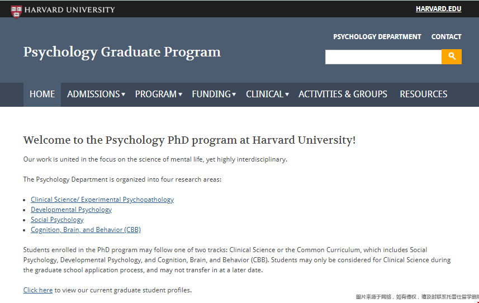The height and width of the screenshot is (303, 479).
Task: Click the Harvard University wordmark text
Action: coord(70,10)
